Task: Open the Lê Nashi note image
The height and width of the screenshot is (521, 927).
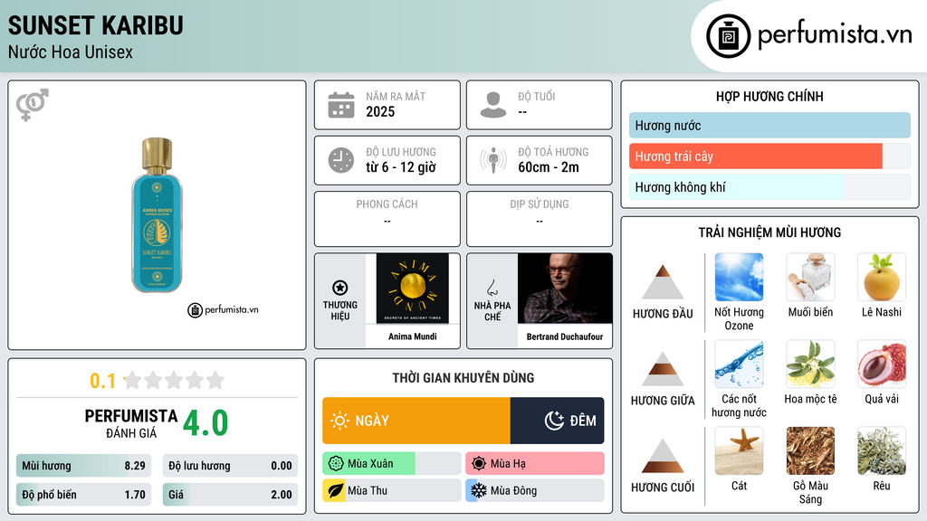Action: tap(882, 277)
